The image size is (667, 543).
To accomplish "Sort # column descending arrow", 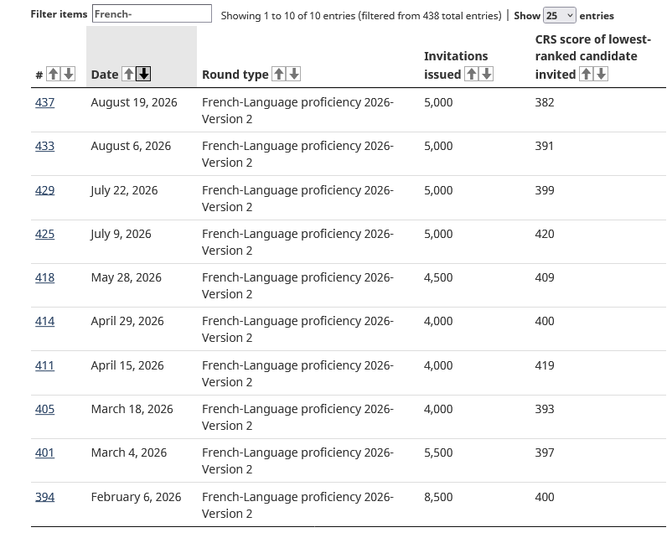I will coord(69,74).
